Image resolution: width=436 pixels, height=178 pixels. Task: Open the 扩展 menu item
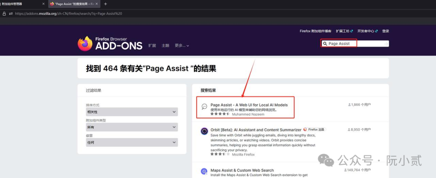[152, 45]
